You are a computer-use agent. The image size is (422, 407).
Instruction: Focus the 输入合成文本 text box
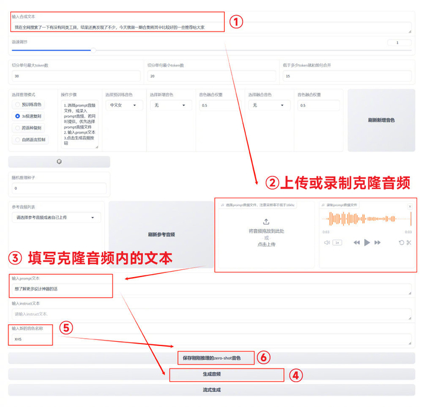click(212, 28)
